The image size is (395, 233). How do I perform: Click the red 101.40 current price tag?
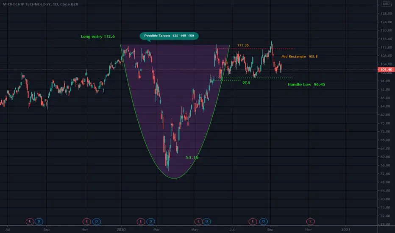click(386, 69)
